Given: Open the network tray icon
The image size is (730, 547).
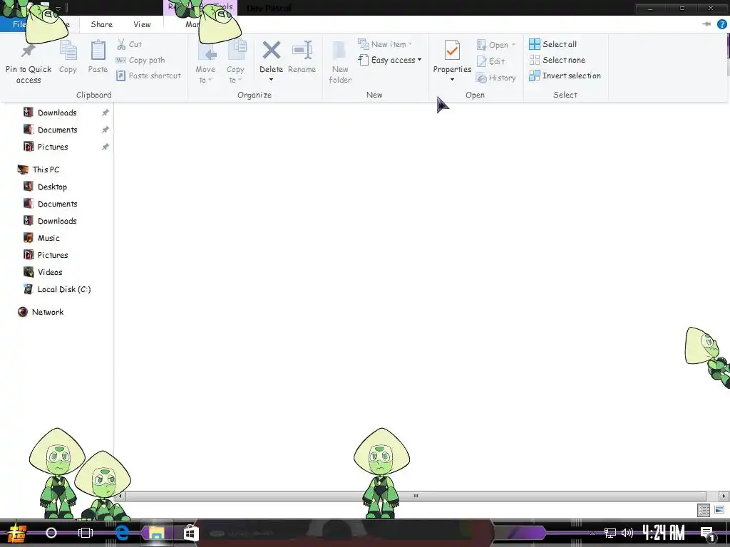Looking at the screenshot, I should click(610, 533).
